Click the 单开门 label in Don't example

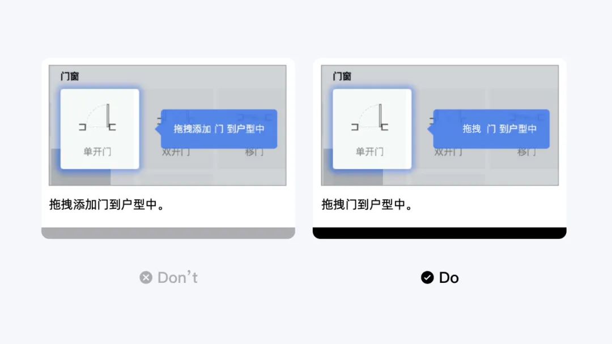[x=97, y=152]
